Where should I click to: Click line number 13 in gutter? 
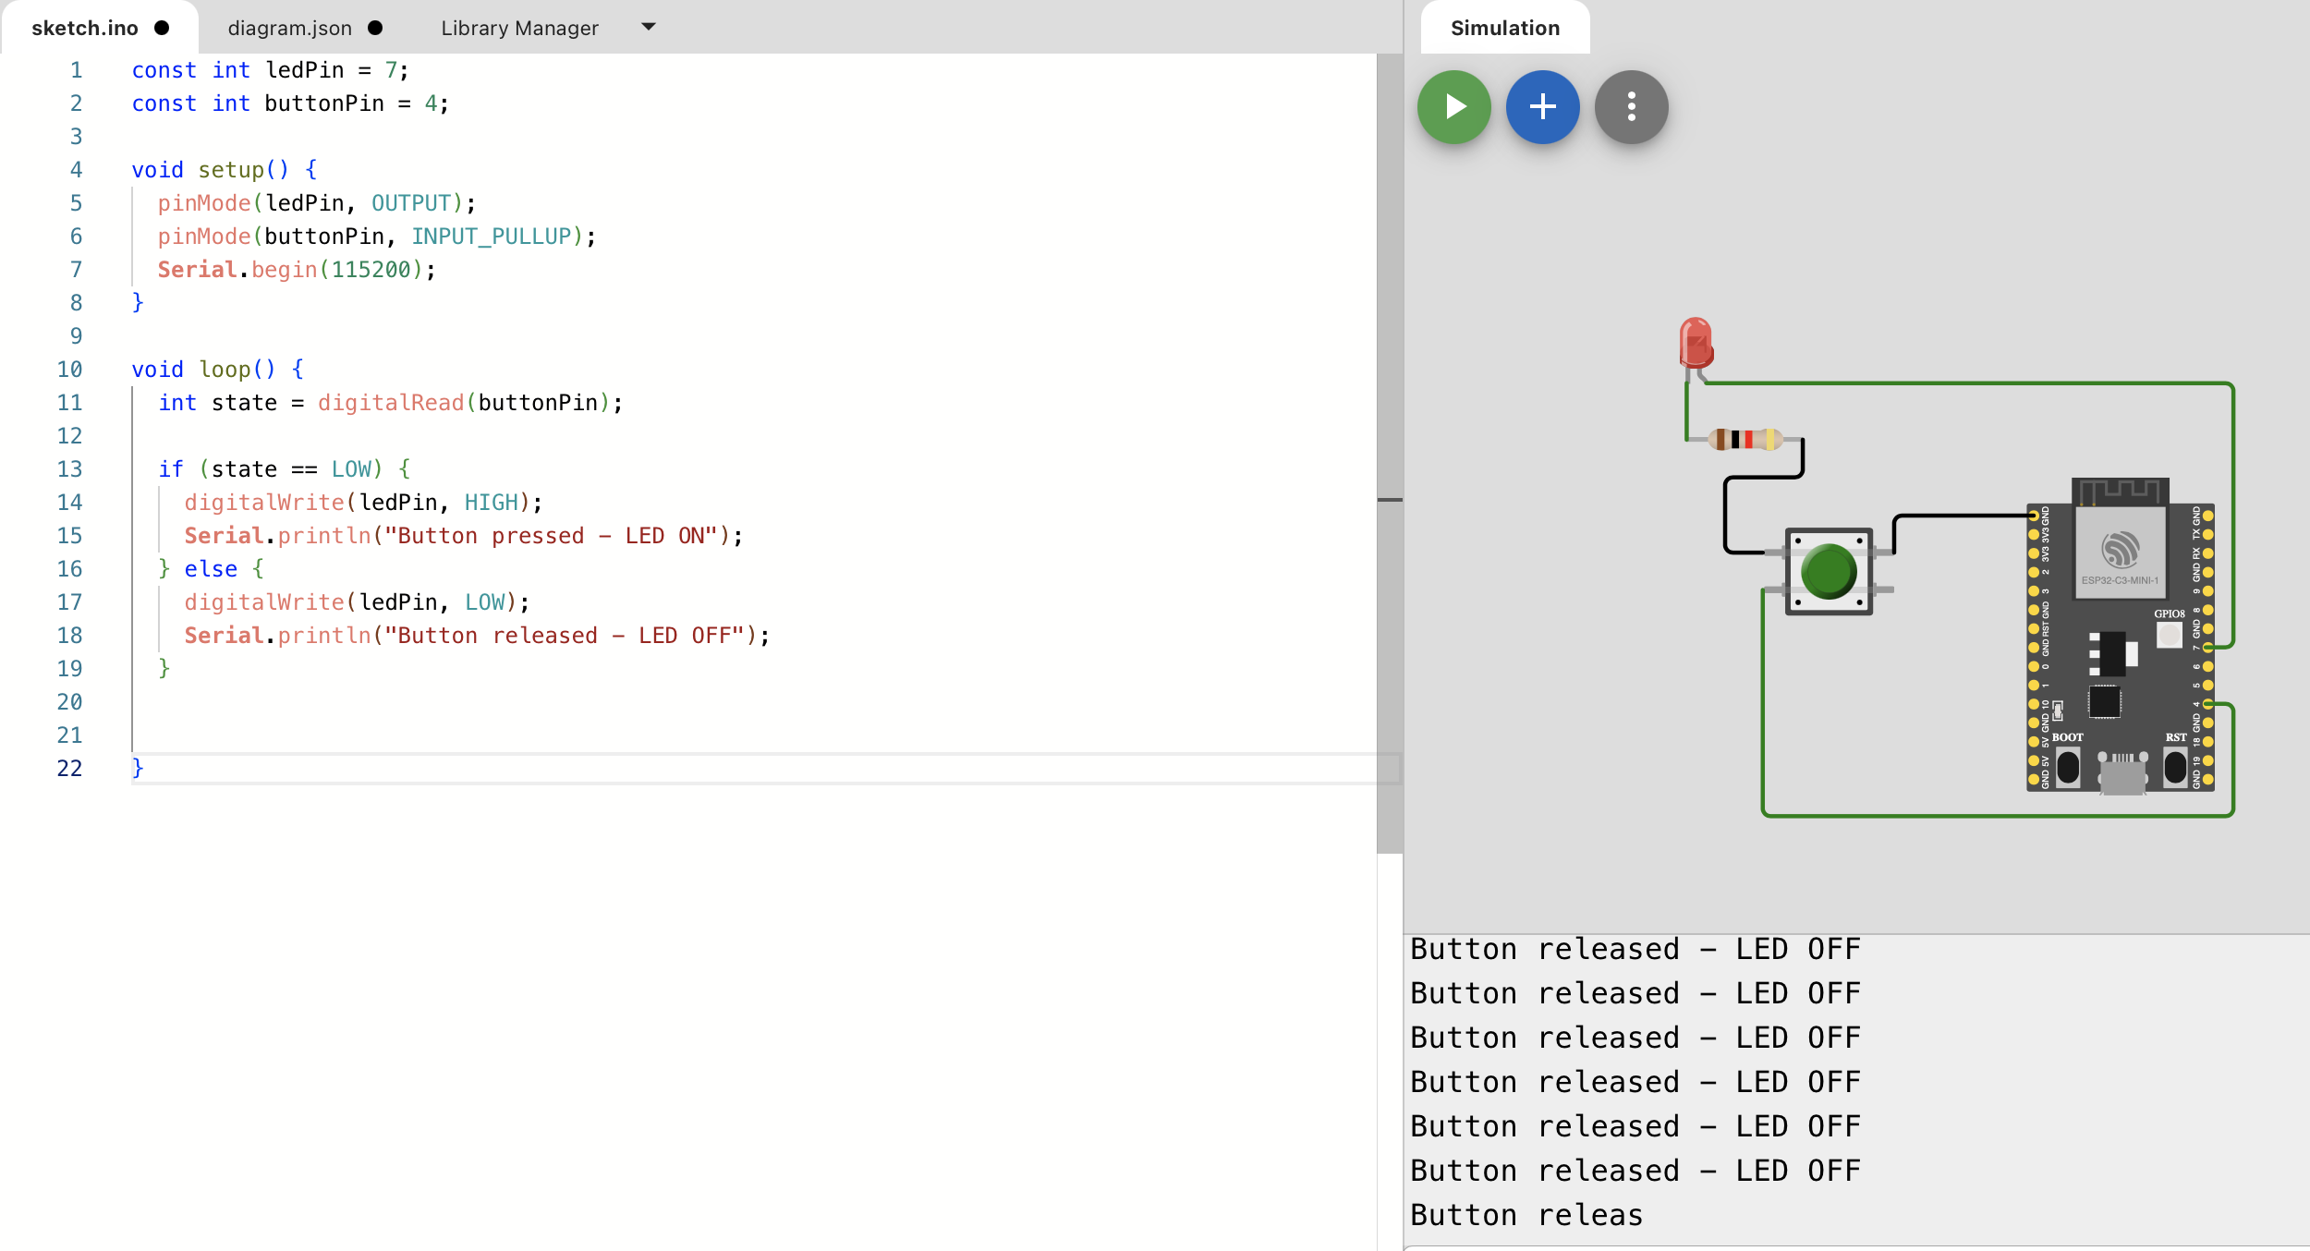click(70, 469)
